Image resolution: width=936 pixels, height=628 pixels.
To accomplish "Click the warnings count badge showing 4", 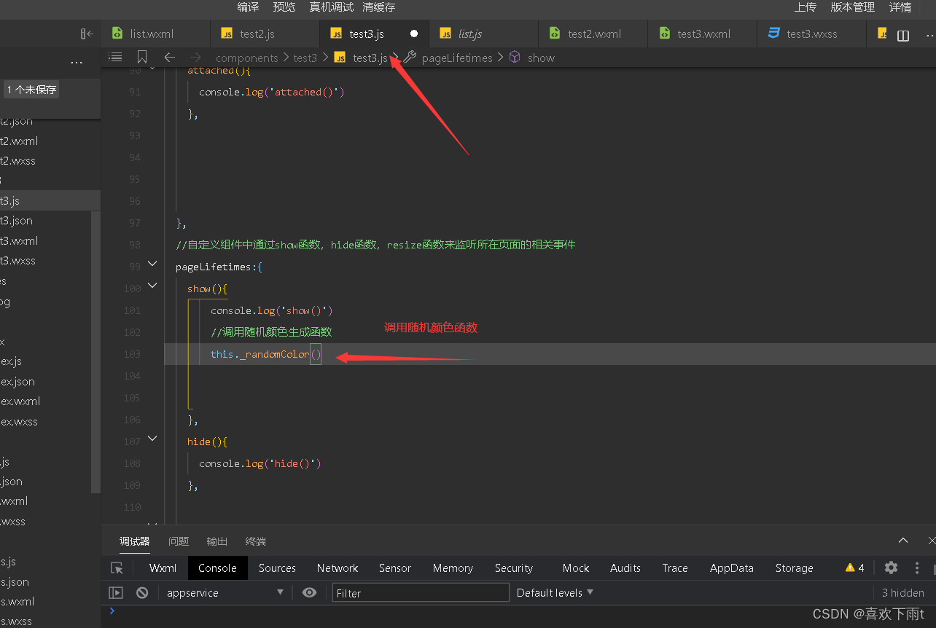I will [x=854, y=568].
